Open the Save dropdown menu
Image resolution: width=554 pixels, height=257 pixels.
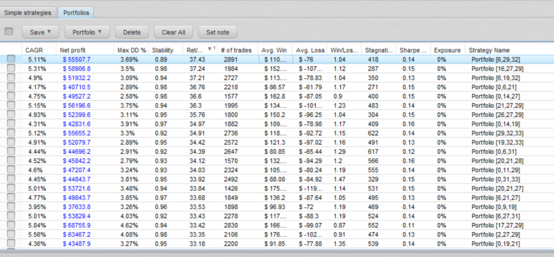(x=41, y=32)
